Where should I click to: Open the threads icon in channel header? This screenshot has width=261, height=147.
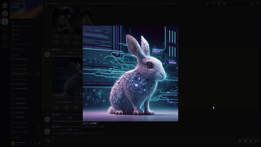point(207,3)
